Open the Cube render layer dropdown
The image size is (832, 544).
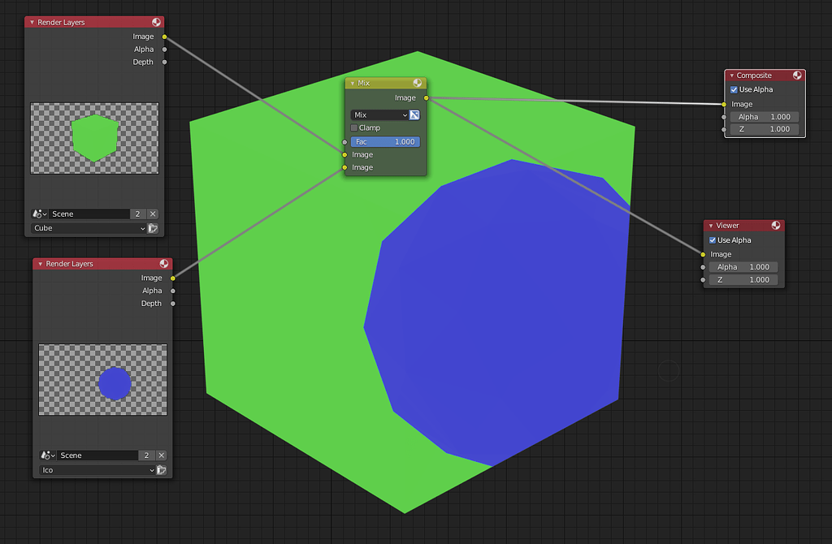89,228
